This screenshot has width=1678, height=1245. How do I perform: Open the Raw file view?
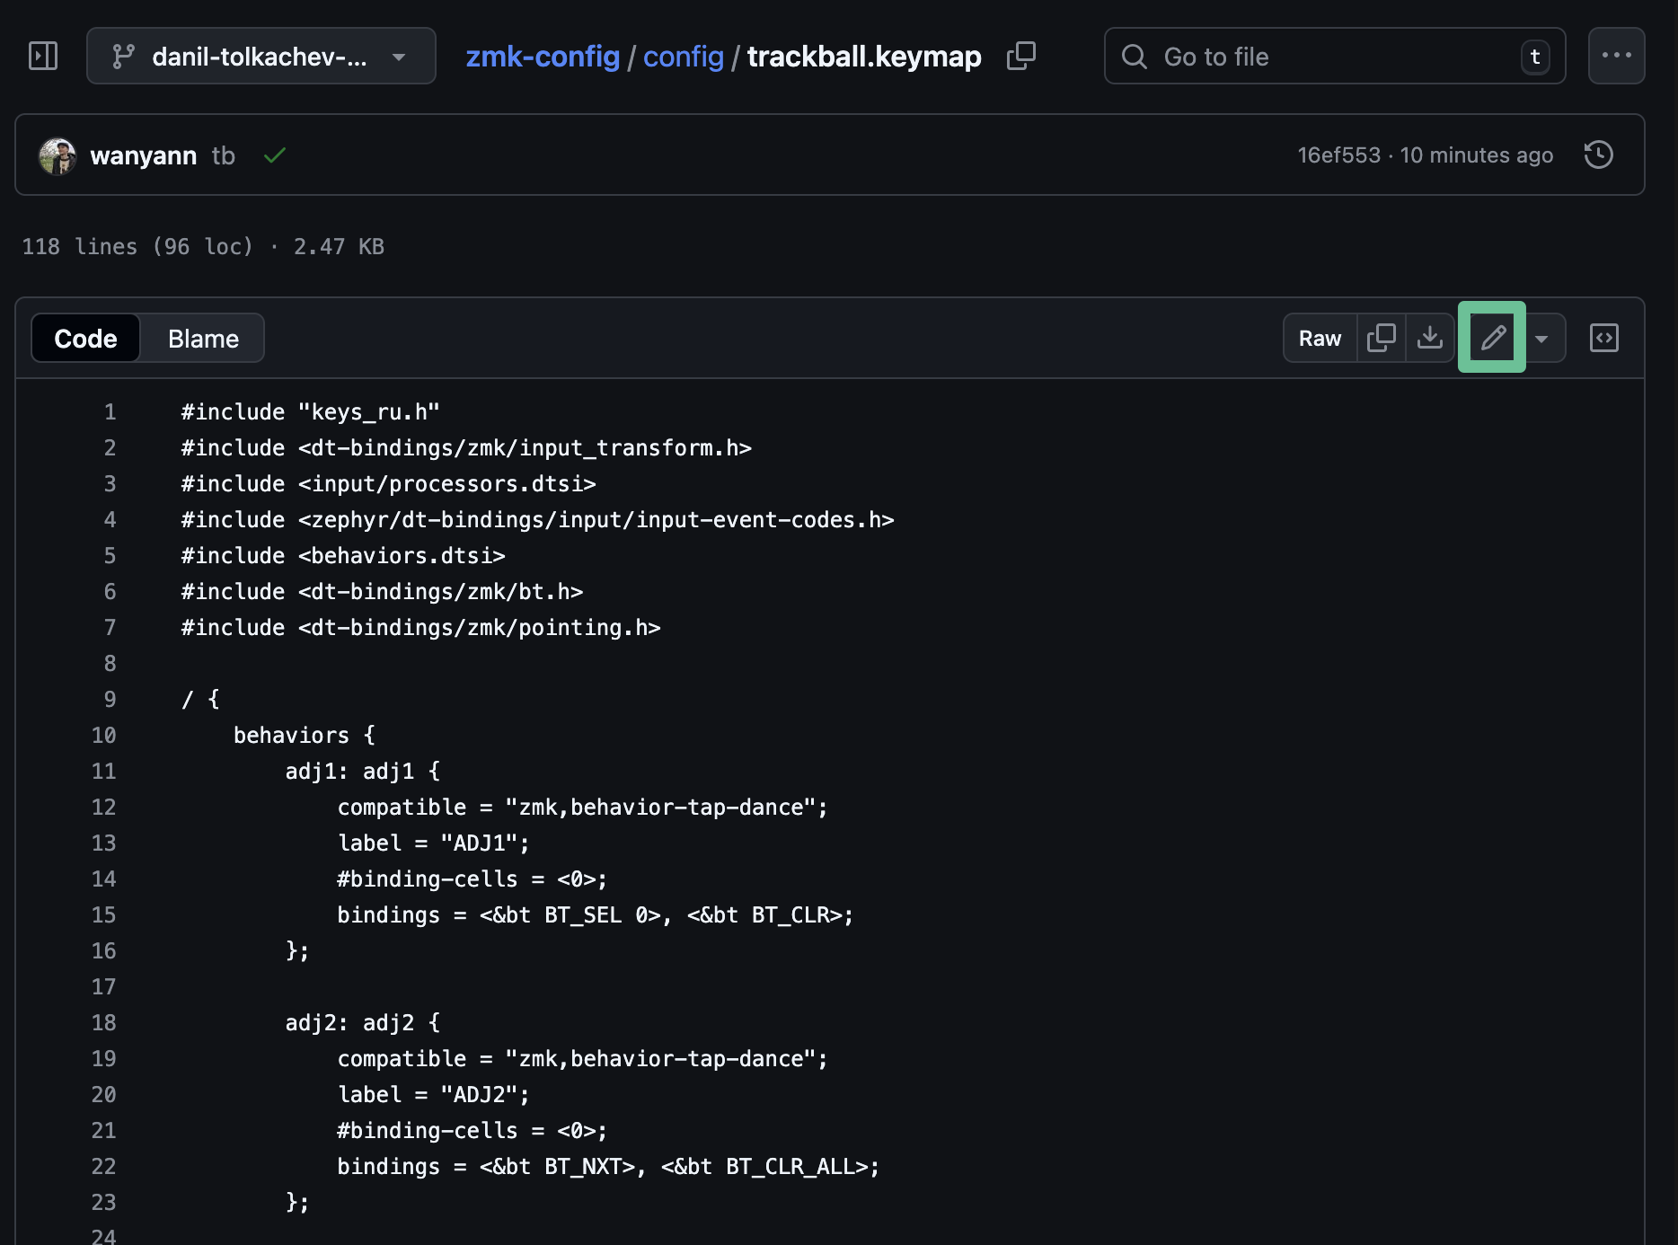click(x=1320, y=339)
